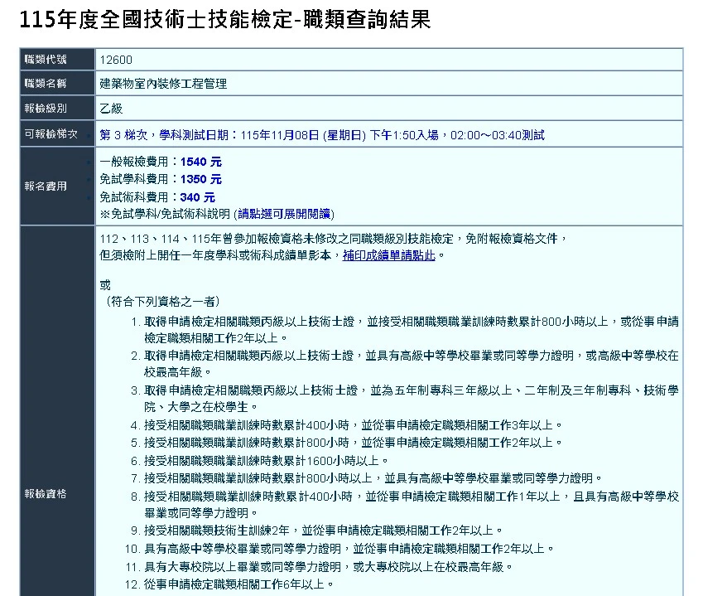Open the 補印成績單請點此 link
703x596 pixels.
click(388, 256)
